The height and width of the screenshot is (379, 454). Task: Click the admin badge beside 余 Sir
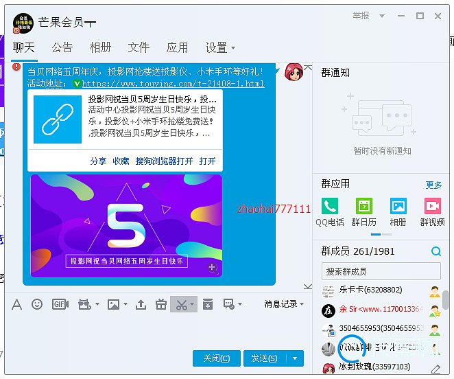point(435,311)
